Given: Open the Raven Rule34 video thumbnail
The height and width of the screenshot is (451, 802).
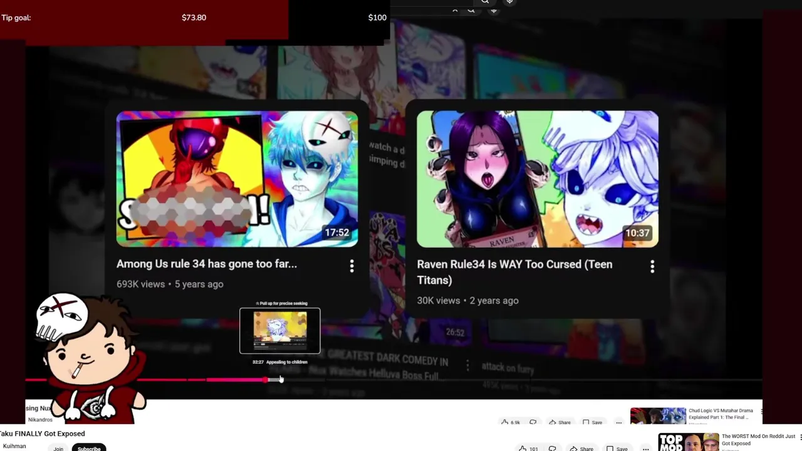Looking at the screenshot, I should 538,179.
